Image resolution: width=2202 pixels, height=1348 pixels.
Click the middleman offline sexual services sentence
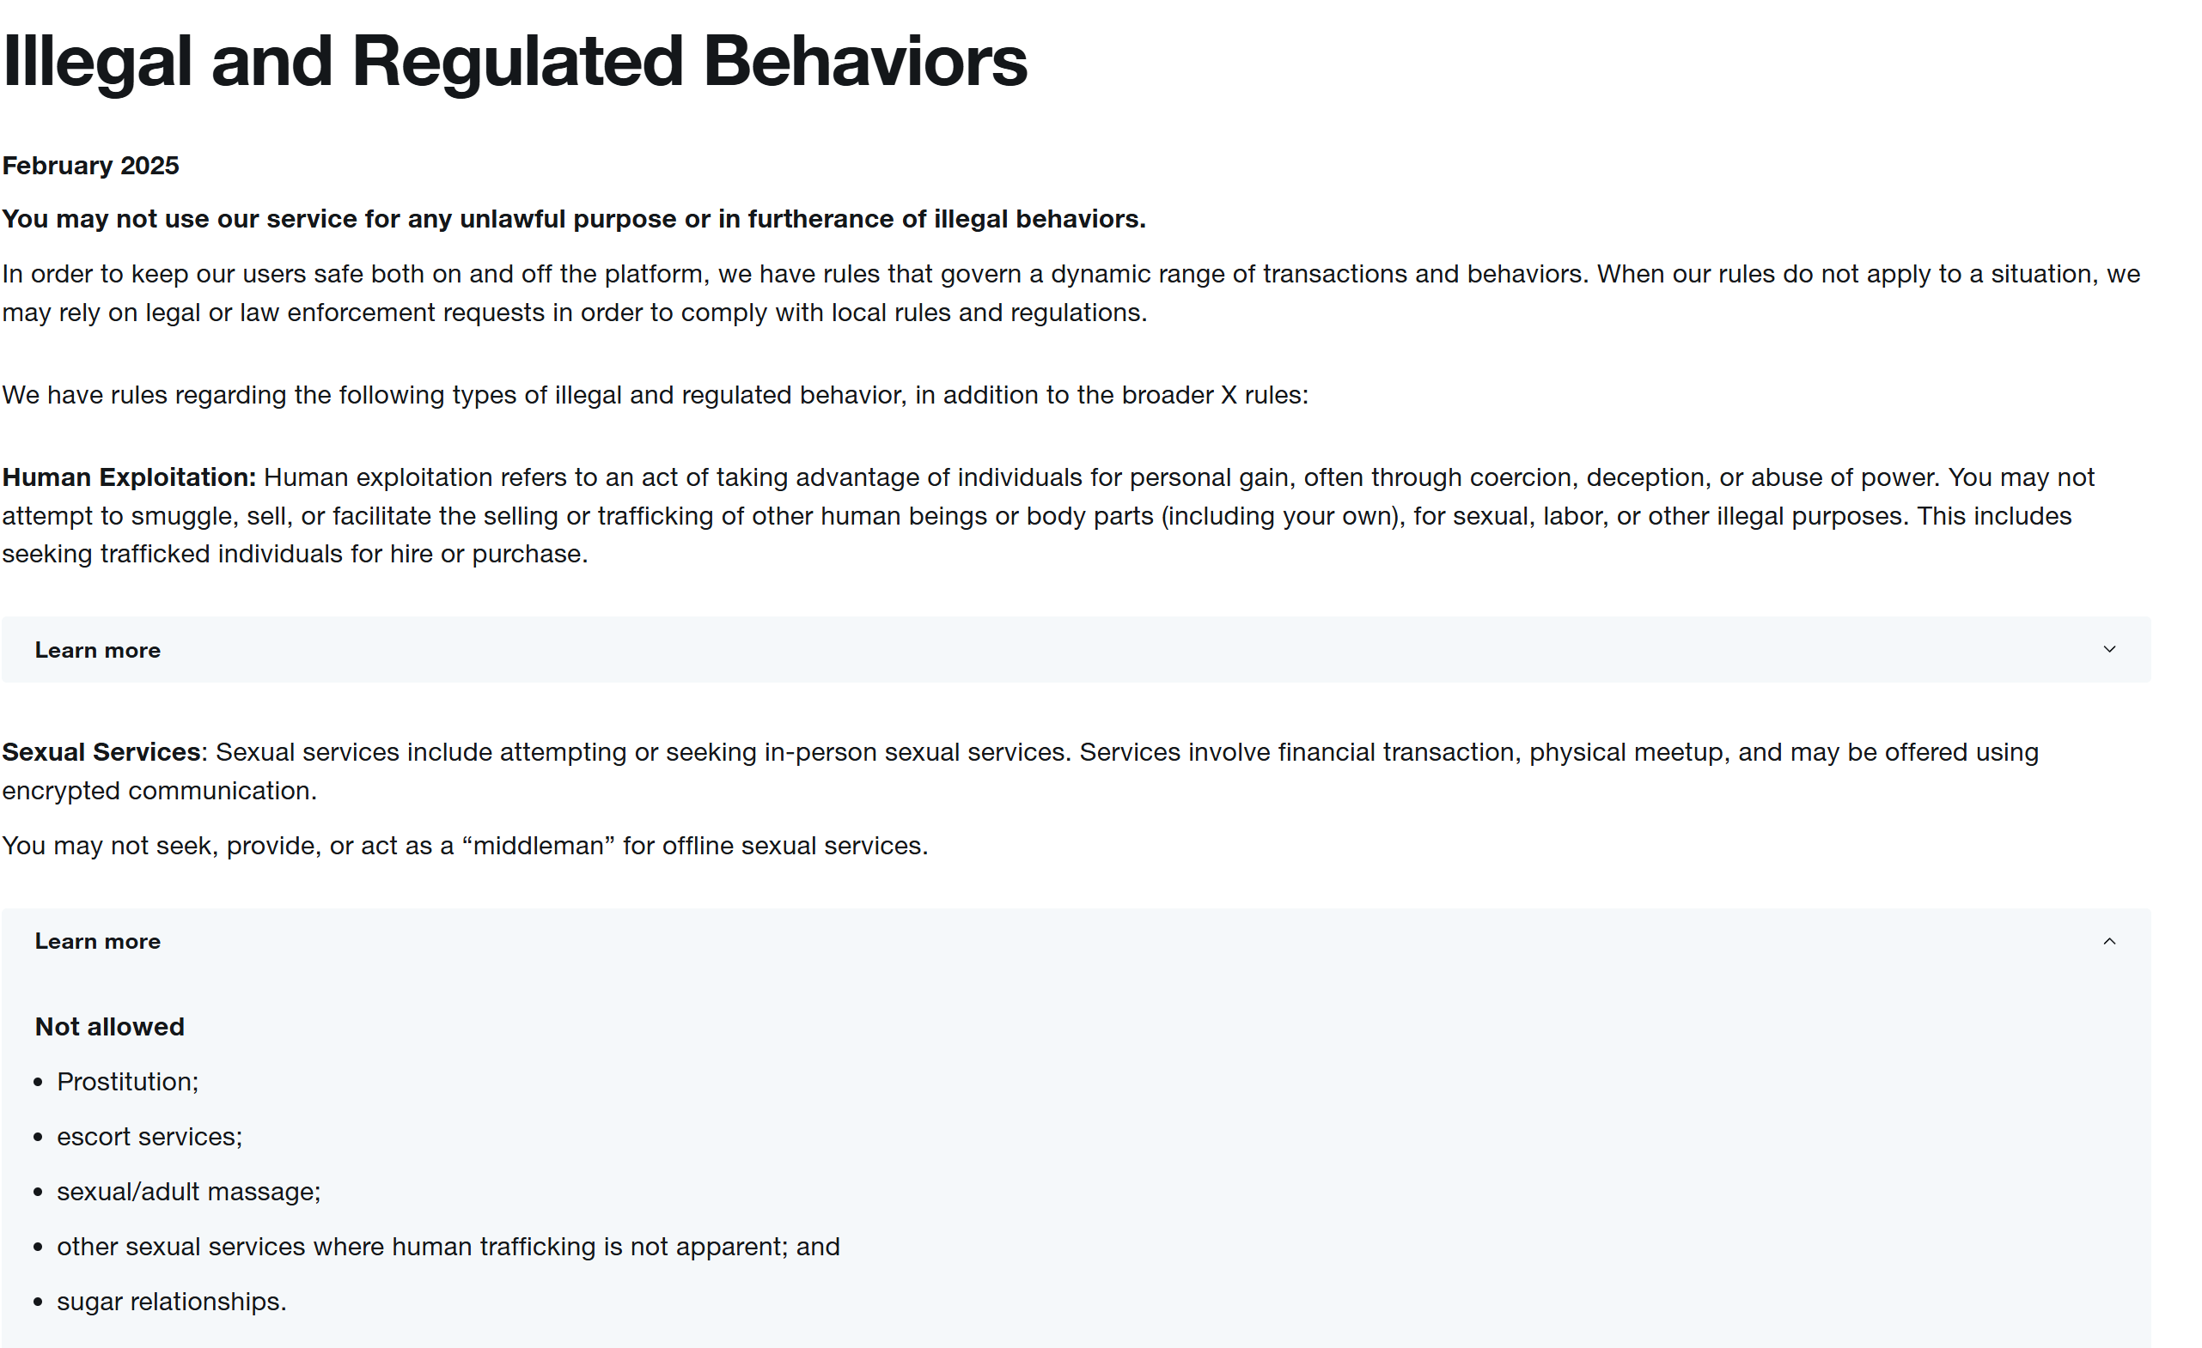pos(465,845)
